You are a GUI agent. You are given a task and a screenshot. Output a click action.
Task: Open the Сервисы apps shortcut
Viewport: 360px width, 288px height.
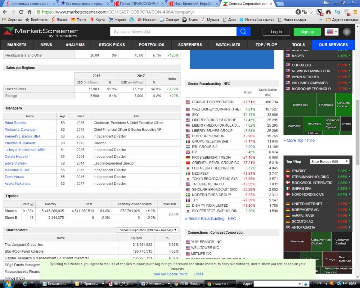tap(12, 20)
